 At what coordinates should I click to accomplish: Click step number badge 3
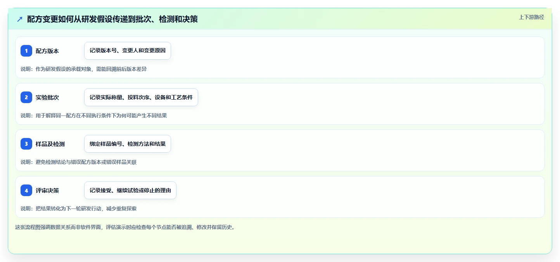26,144
